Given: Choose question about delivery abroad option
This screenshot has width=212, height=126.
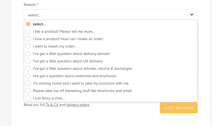Looking at the screenshot, I should (111, 54).
